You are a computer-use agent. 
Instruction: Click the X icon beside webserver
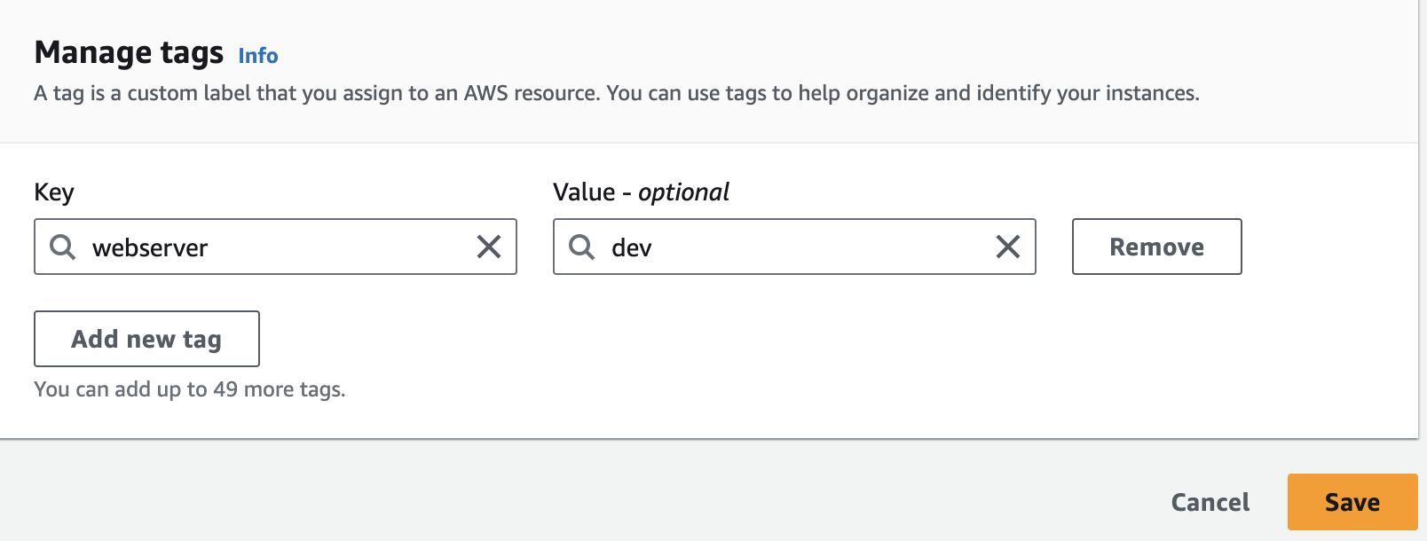coord(489,247)
